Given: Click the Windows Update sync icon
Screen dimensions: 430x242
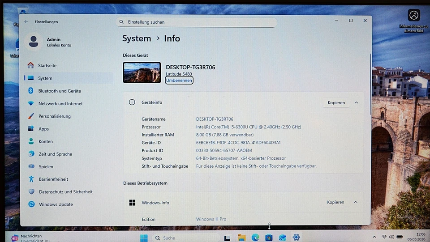Looking at the screenshot, I should point(31,204).
